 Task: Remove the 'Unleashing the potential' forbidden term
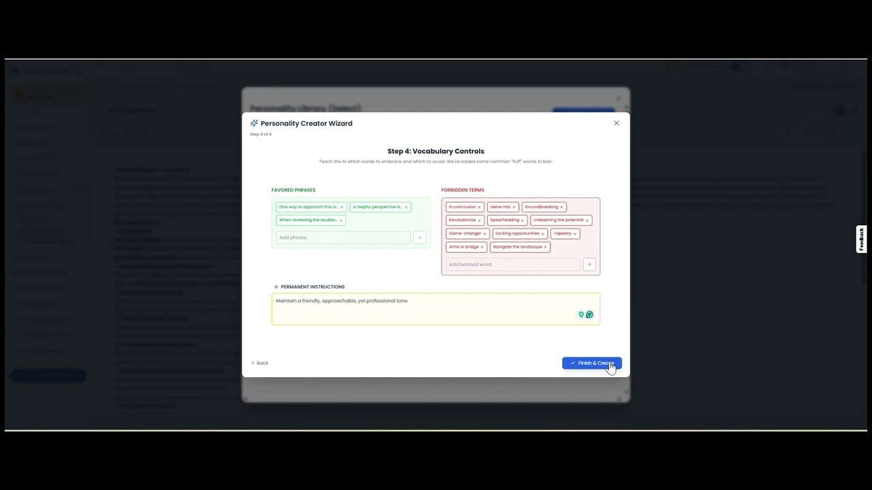point(587,220)
